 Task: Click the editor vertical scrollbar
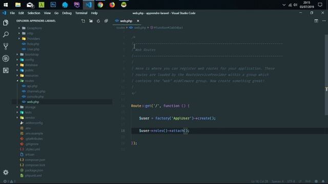[326, 75]
